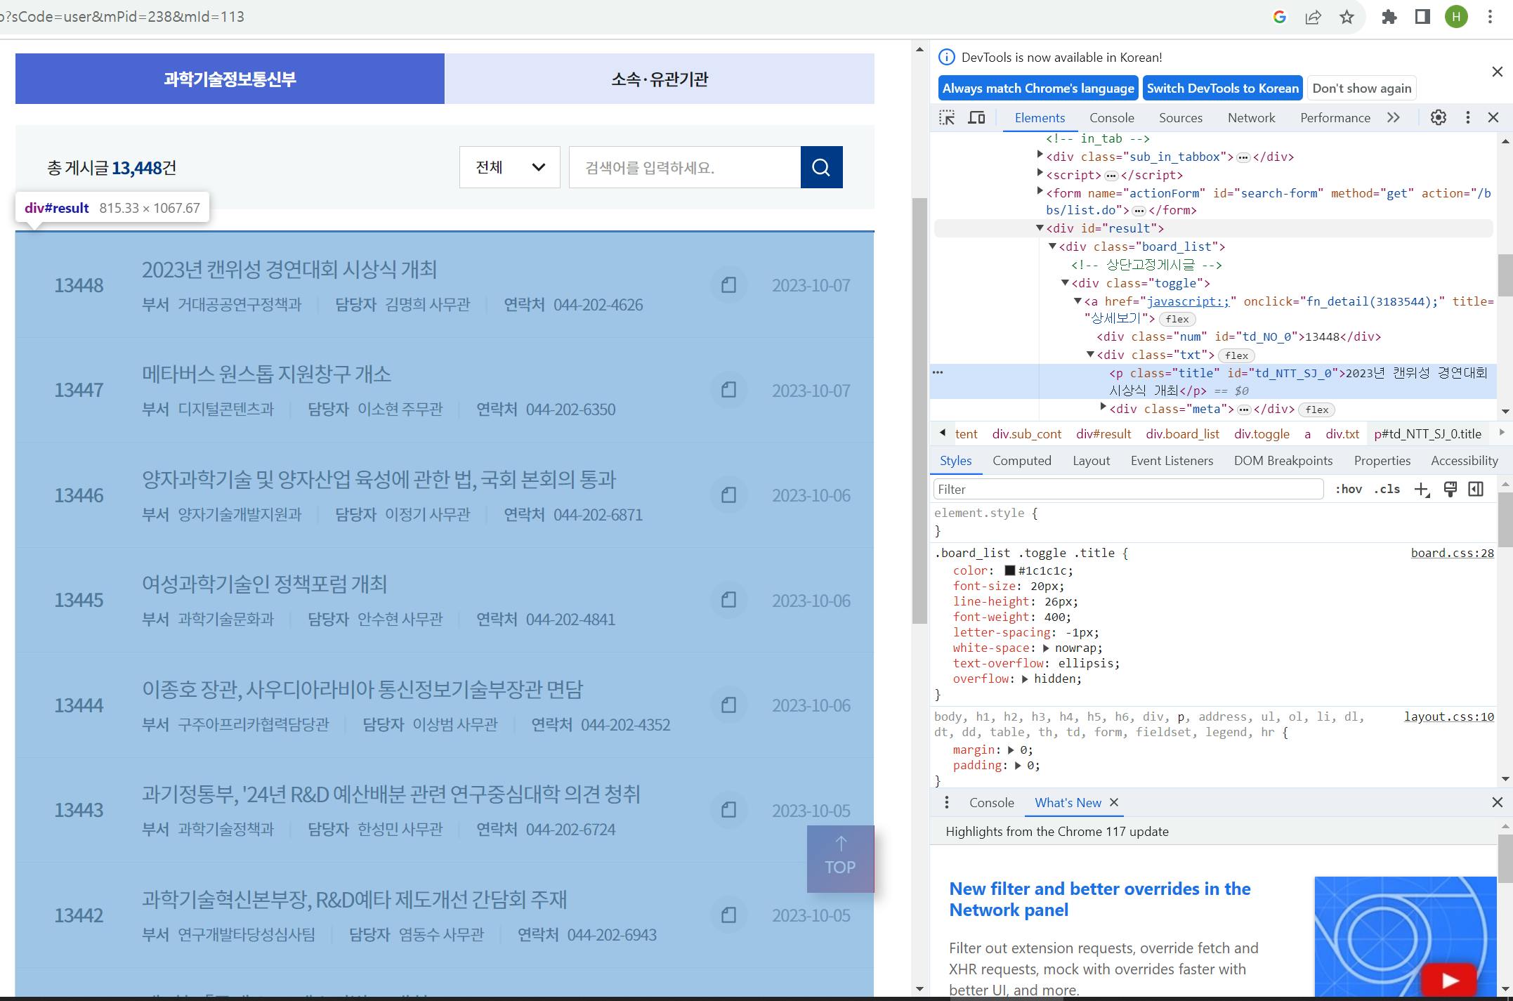Image resolution: width=1513 pixels, height=1001 pixels.
Task: Switch to the Network tab
Action: [1251, 118]
